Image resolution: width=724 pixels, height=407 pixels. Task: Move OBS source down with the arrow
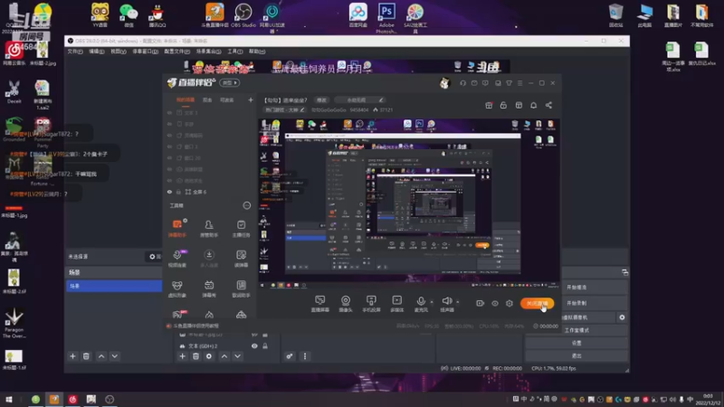237,356
